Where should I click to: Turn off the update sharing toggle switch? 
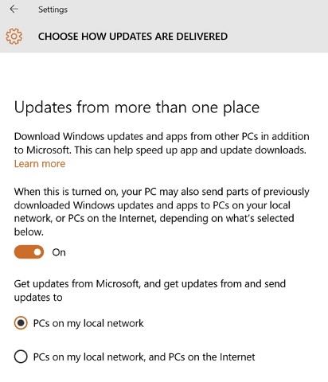point(29,251)
